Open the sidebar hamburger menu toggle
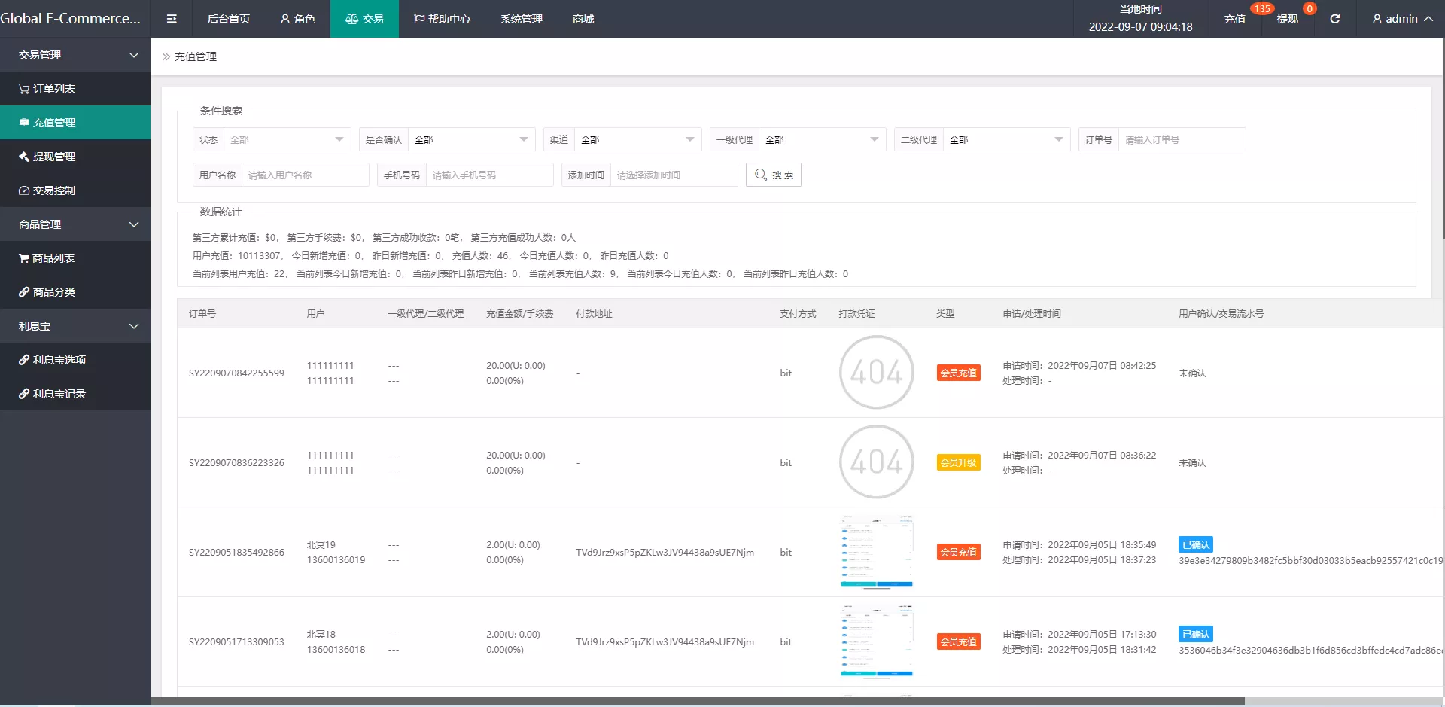 (x=172, y=18)
